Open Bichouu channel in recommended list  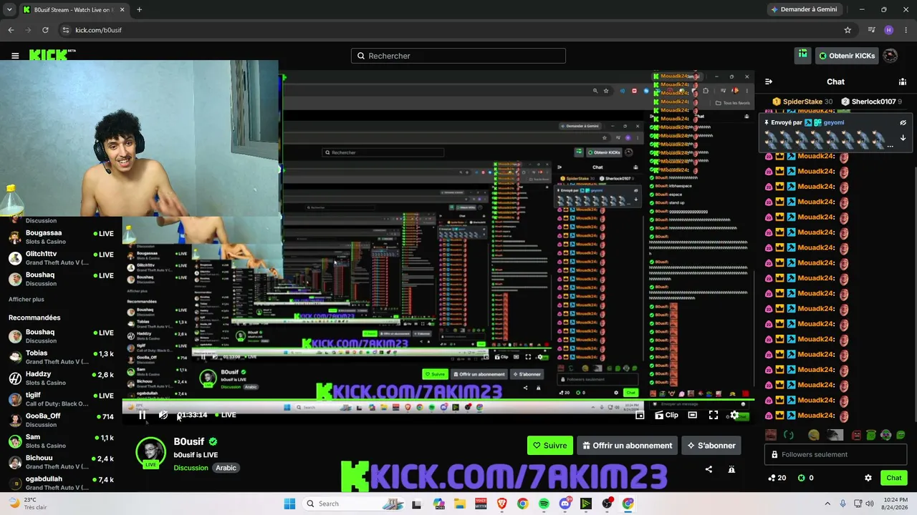[x=61, y=462]
